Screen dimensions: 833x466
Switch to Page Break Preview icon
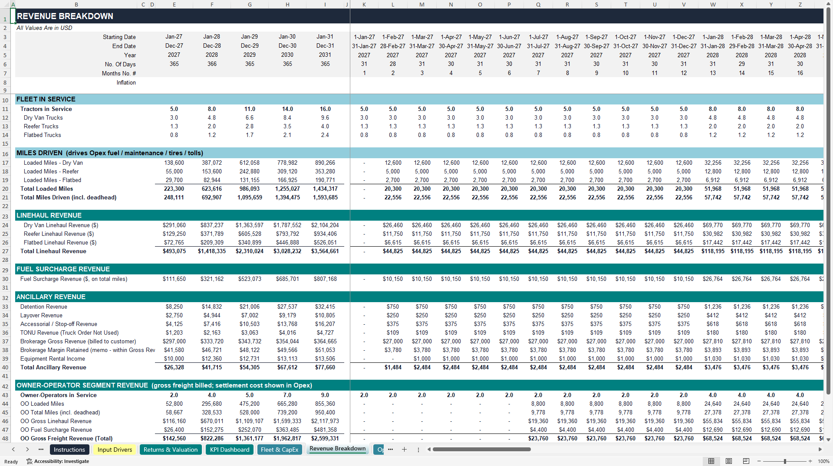coord(746,461)
